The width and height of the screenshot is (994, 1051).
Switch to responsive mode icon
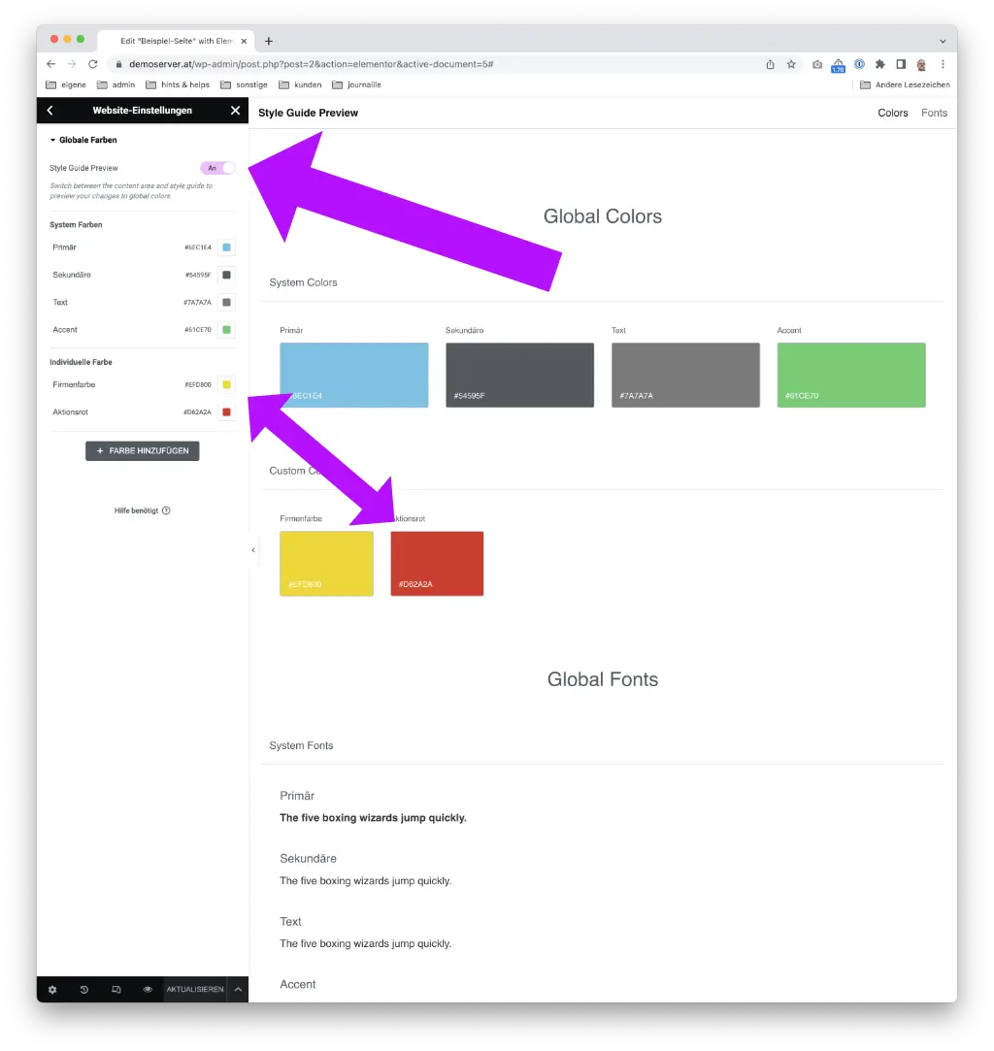116,989
